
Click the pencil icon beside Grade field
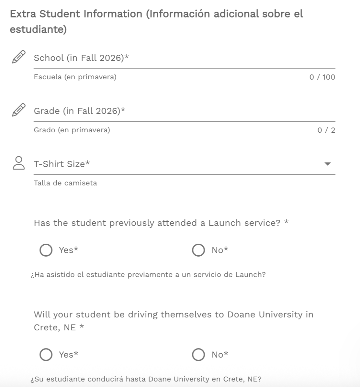[19, 110]
